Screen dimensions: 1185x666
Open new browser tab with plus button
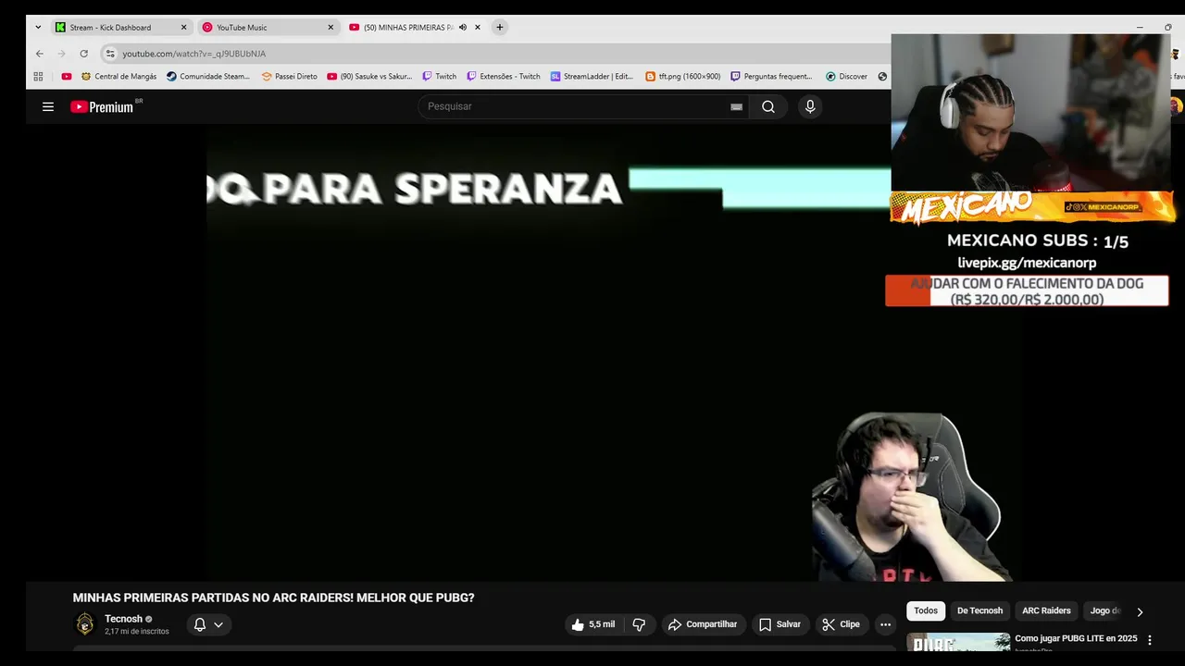coord(499,28)
